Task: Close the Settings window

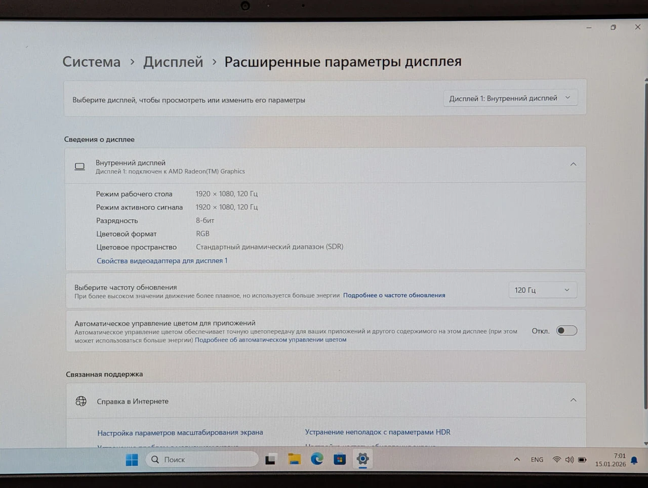Action: tap(637, 27)
